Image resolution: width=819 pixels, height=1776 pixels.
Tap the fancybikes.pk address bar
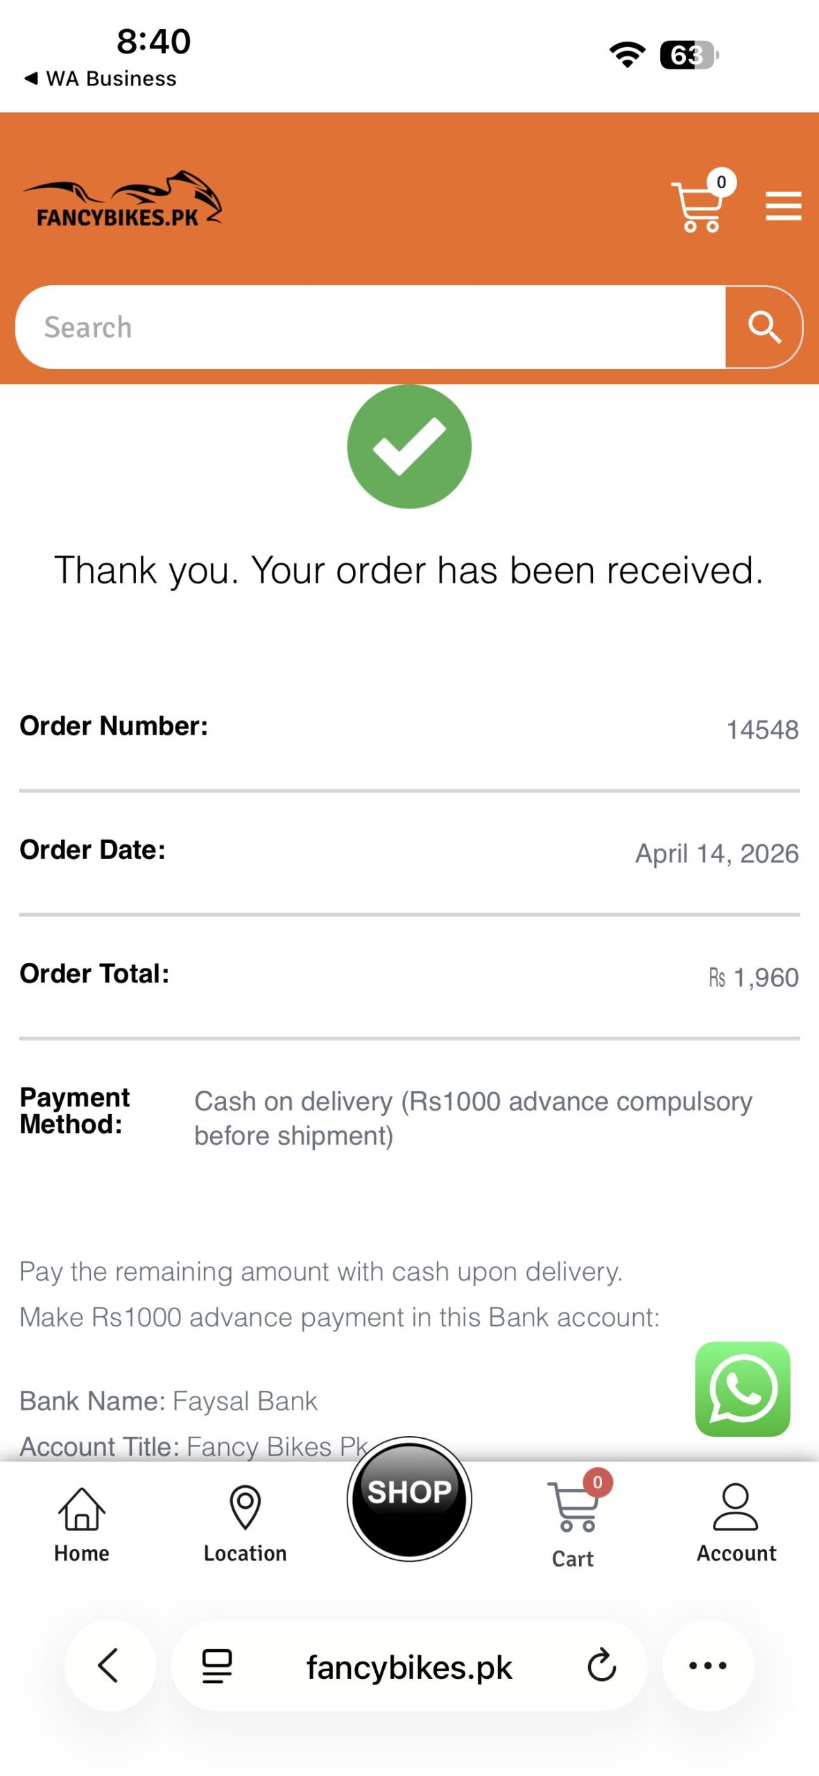click(409, 1666)
